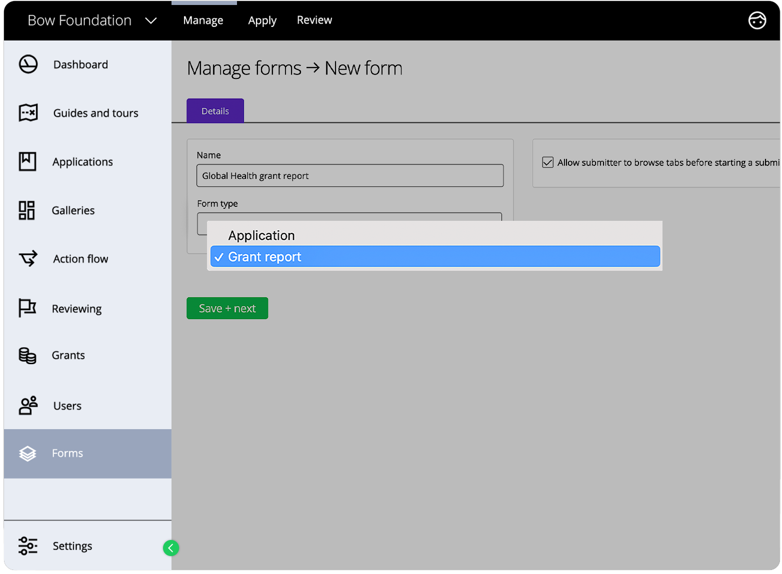Select Grant report option in dropdown
This screenshot has height=574, width=782.
tap(435, 257)
